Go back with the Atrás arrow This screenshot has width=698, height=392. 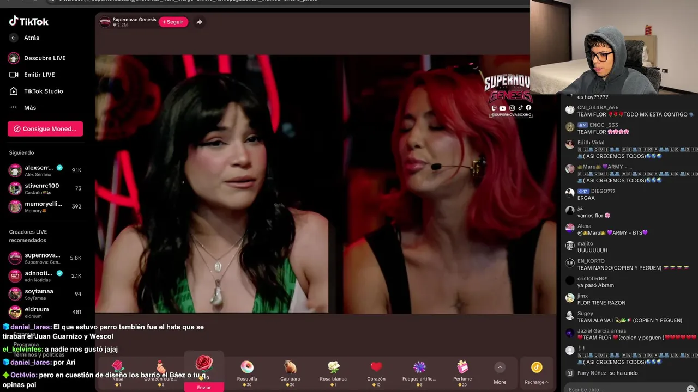tap(14, 38)
